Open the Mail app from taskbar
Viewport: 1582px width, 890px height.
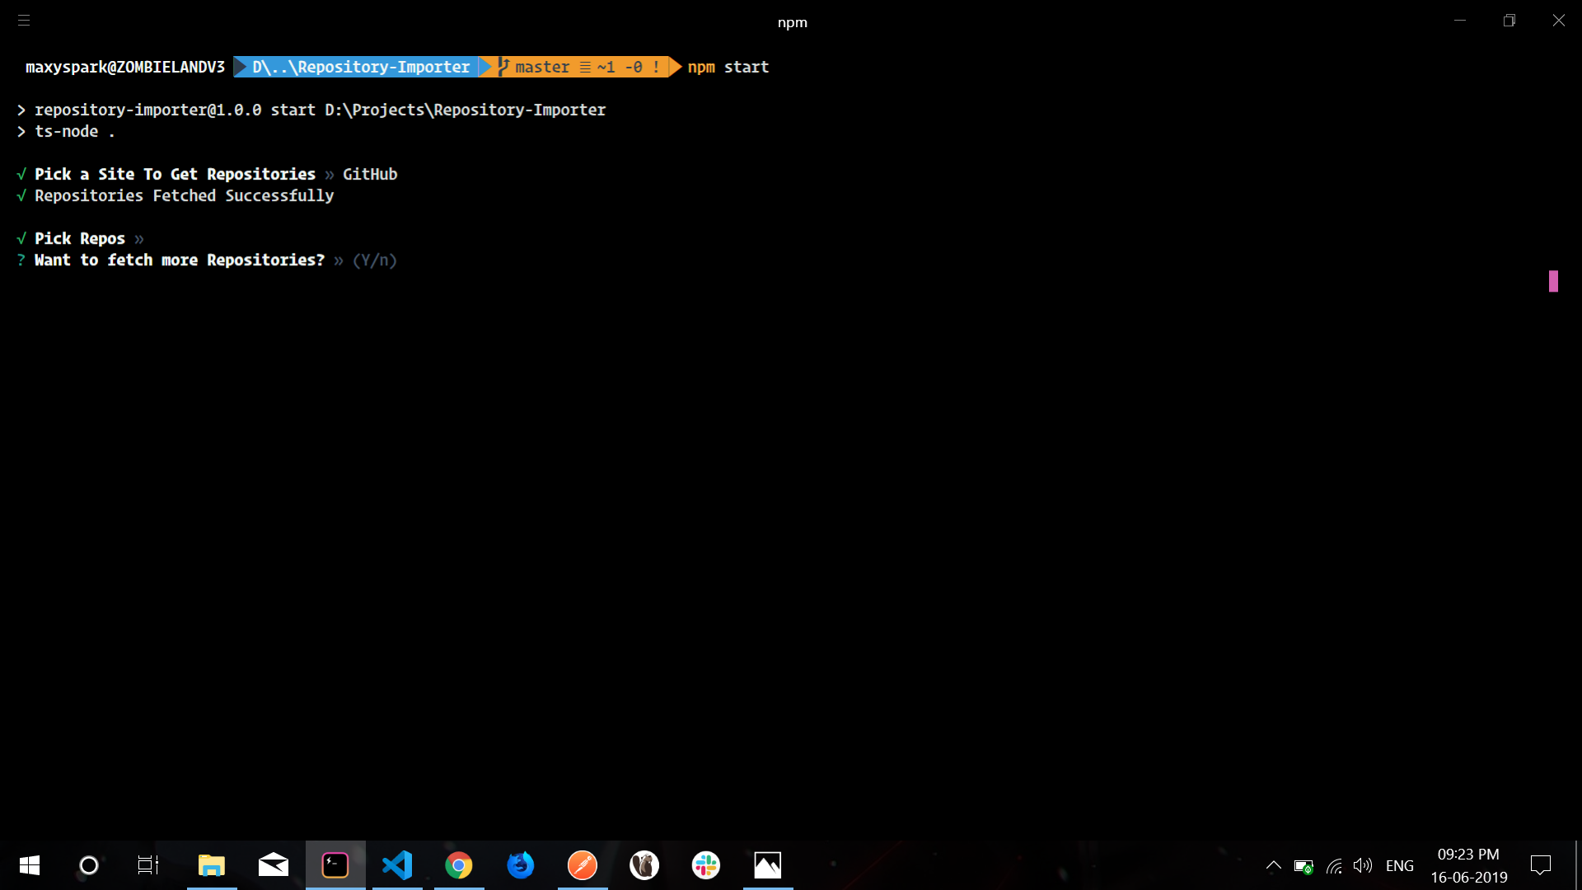(274, 865)
